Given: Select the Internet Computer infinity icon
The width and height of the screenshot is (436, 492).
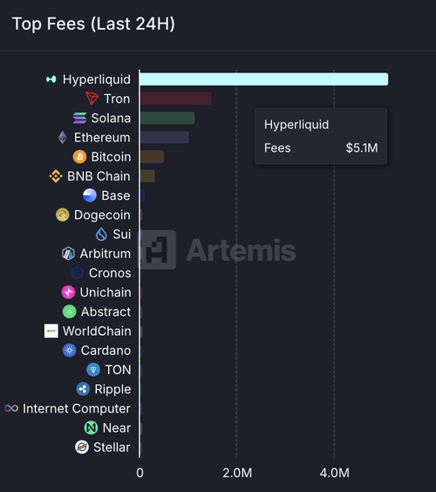Looking at the screenshot, I should pyautogui.click(x=11, y=408).
